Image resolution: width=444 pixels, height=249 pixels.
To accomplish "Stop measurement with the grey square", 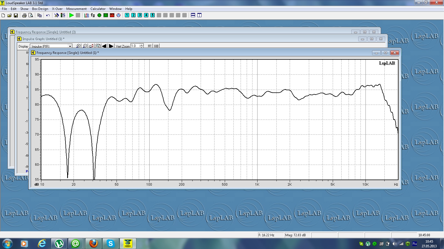I will [x=78, y=15].
